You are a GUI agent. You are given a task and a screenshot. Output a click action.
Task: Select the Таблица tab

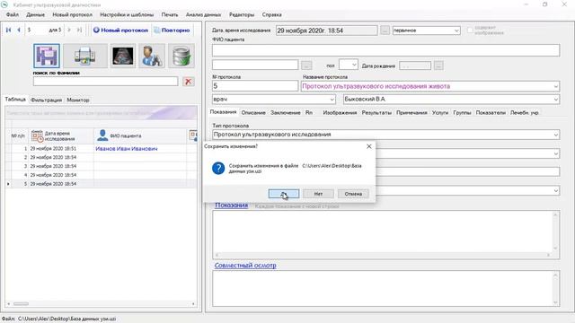coord(15,100)
